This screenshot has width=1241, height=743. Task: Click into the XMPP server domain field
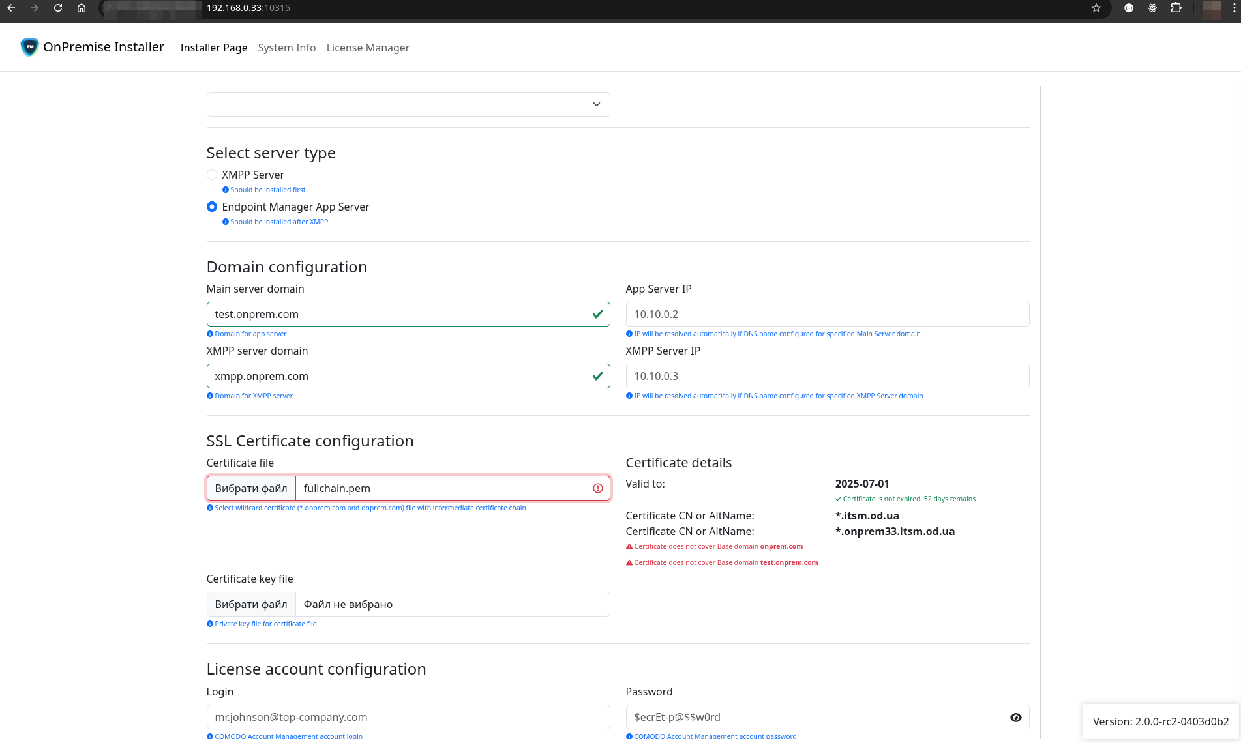point(398,376)
